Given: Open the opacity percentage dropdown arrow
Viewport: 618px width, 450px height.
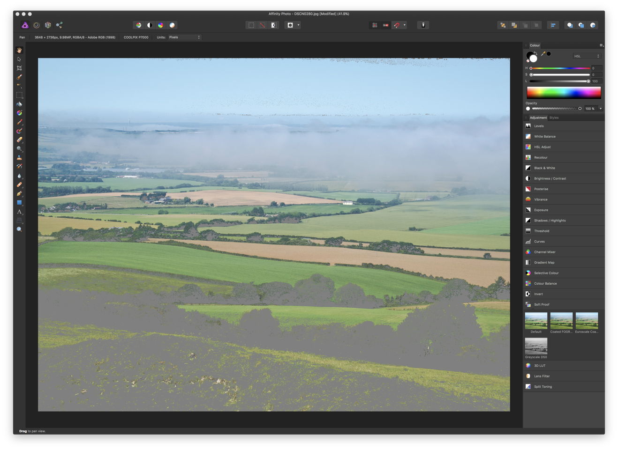Looking at the screenshot, I should pyautogui.click(x=601, y=108).
